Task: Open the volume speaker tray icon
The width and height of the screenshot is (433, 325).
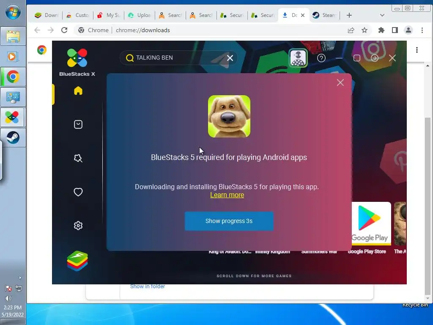Action: [8, 298]
